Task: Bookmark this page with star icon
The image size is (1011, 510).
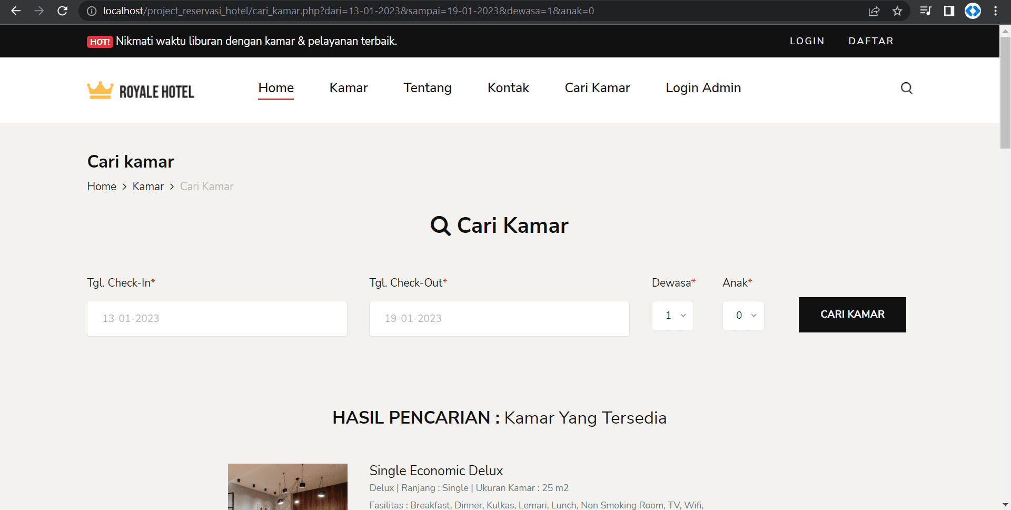Action: point(897,11)
